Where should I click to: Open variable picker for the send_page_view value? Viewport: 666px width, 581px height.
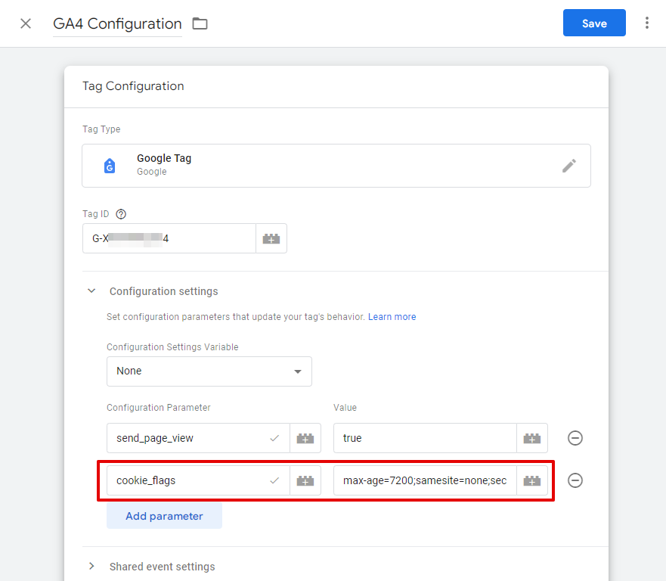click(532, 438)
